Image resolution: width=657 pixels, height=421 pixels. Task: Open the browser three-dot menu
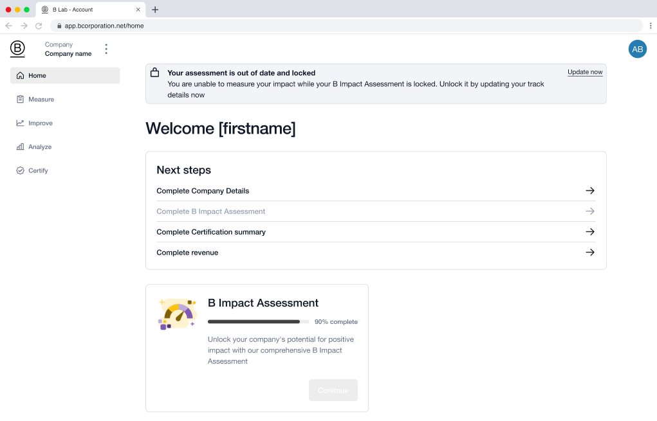click(651, 26)
